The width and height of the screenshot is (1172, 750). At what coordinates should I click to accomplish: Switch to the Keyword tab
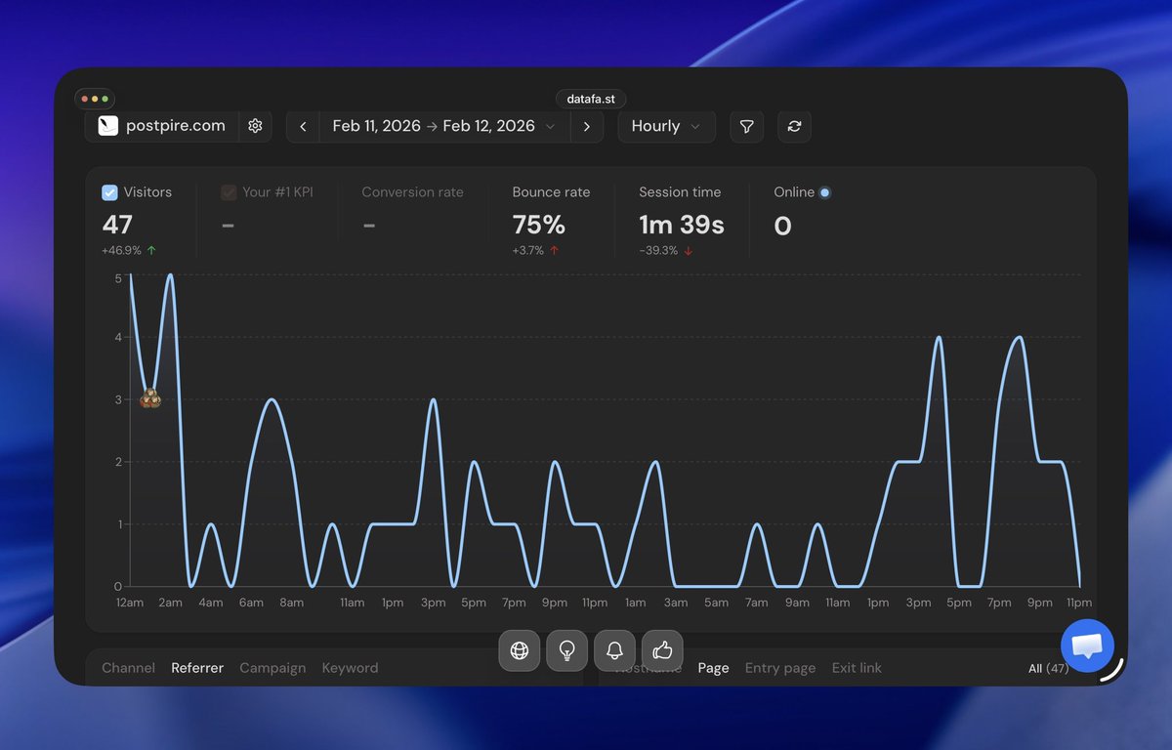[x=350, y=668]
